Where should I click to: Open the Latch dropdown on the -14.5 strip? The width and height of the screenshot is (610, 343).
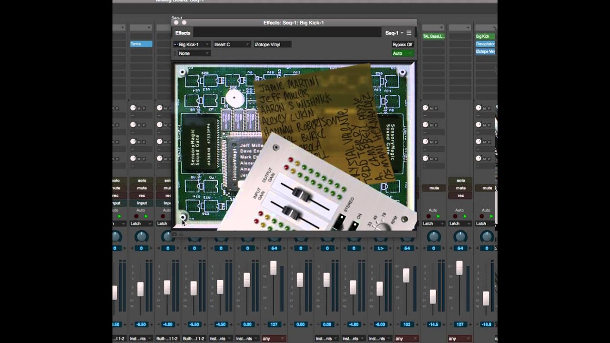pos(434,223)
